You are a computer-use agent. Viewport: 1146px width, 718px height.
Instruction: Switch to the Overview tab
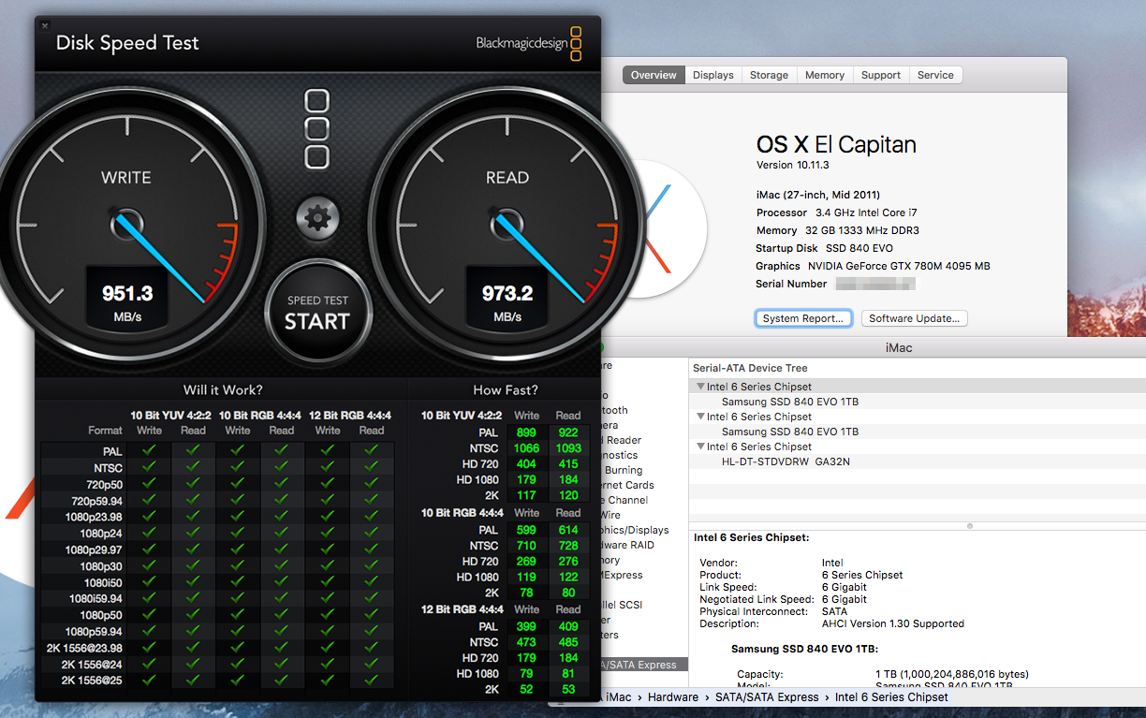[x=654, y=75]
